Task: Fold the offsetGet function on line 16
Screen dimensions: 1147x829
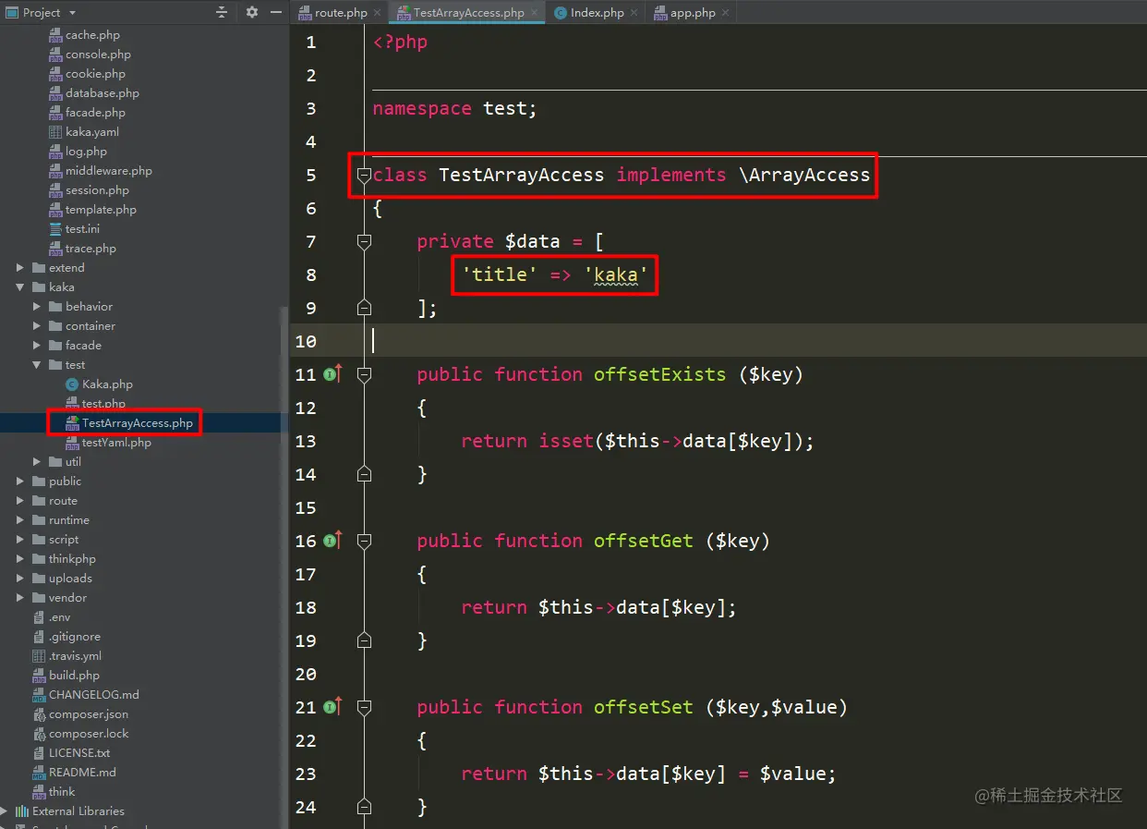Action: [364, 541]
